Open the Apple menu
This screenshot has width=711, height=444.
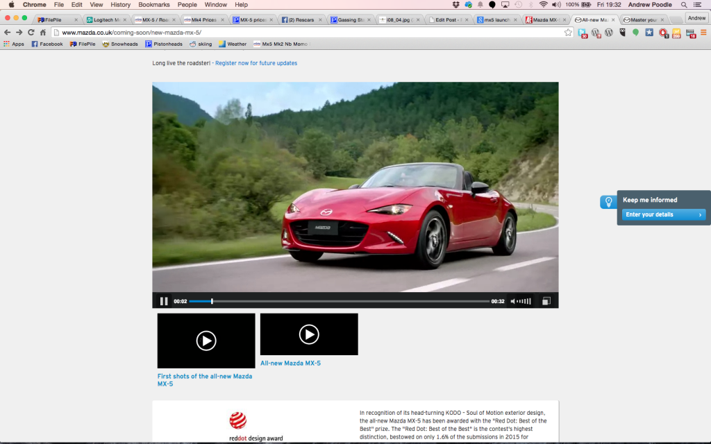click(x=11, y=5)
